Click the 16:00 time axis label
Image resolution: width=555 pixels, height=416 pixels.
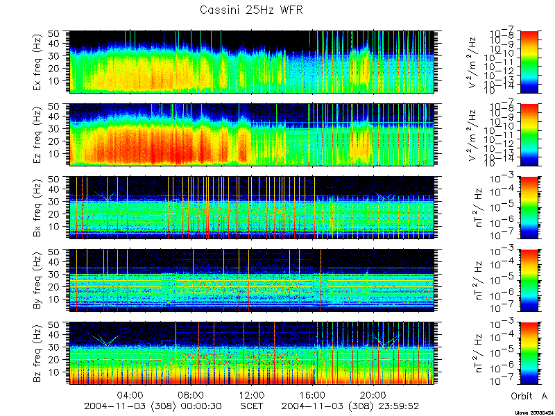point(312,395)
